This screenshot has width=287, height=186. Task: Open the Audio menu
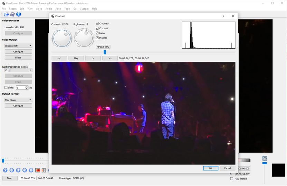click(x=49, y=9)
